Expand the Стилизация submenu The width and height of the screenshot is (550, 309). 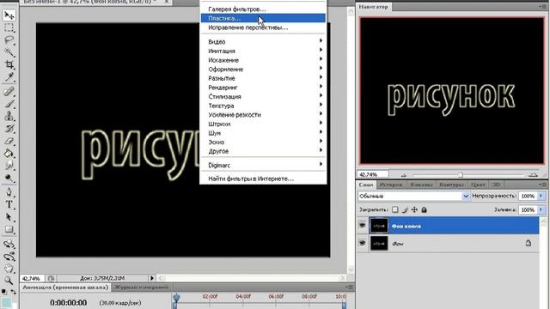[x=263, y=96]
